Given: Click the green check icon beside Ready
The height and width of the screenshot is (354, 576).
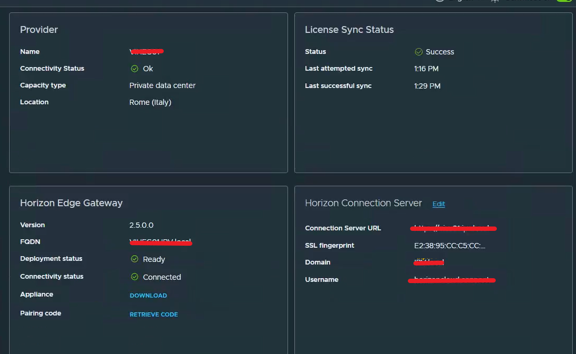Looking at the screenshot, I should click(135, 259).
